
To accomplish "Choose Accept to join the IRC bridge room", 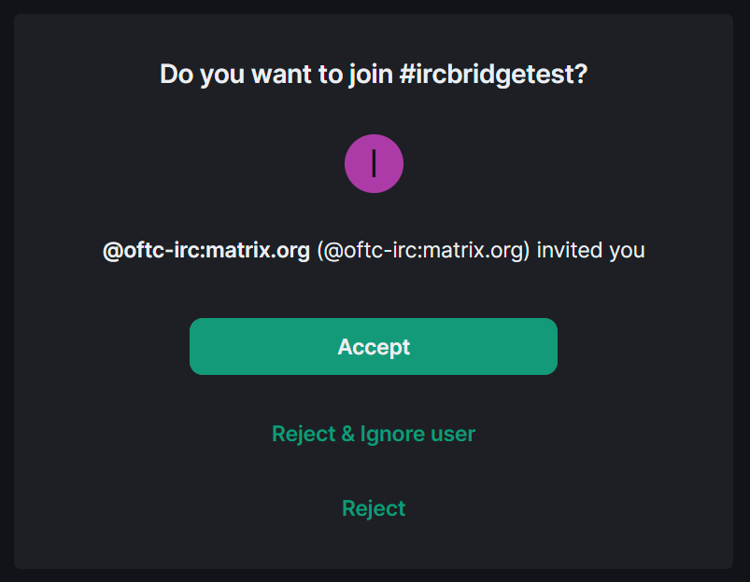I will click(374, 346).
